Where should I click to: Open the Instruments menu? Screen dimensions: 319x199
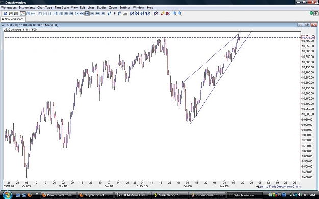27,7
